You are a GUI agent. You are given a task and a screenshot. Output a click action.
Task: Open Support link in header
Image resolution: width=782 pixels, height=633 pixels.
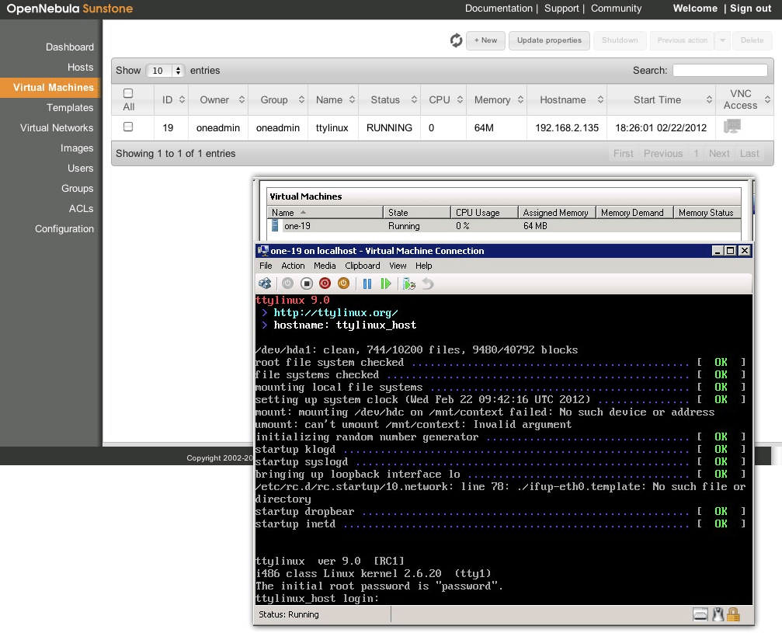(x=561, y=9)
